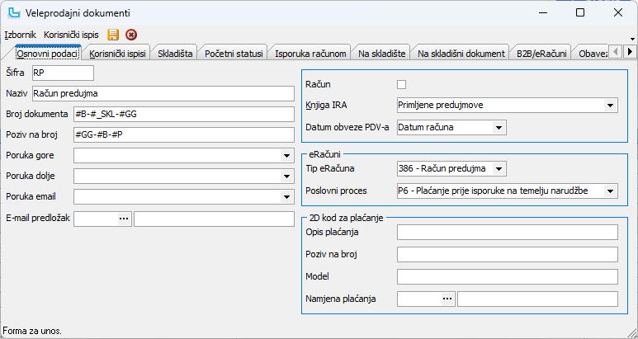Switch to the Skladišta tab
Screen dimensions: 638x339
[175, 53]
